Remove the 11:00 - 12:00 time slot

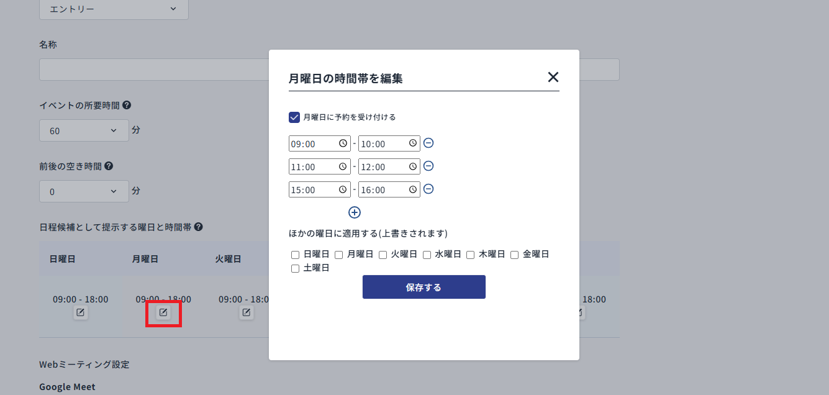(x=428, y=166)
